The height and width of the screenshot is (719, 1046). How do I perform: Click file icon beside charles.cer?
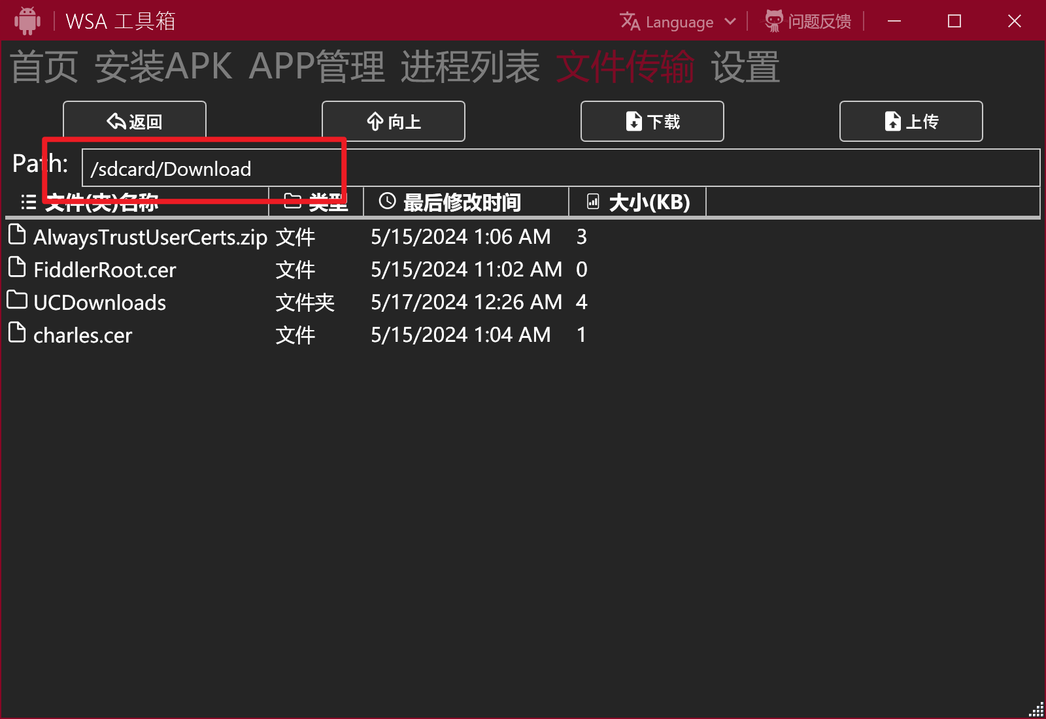point(17,333)
